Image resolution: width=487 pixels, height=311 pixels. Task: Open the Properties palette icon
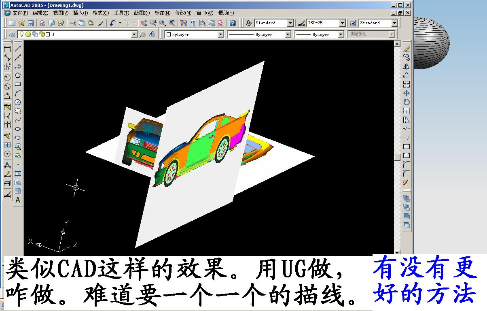coord(183,23)
